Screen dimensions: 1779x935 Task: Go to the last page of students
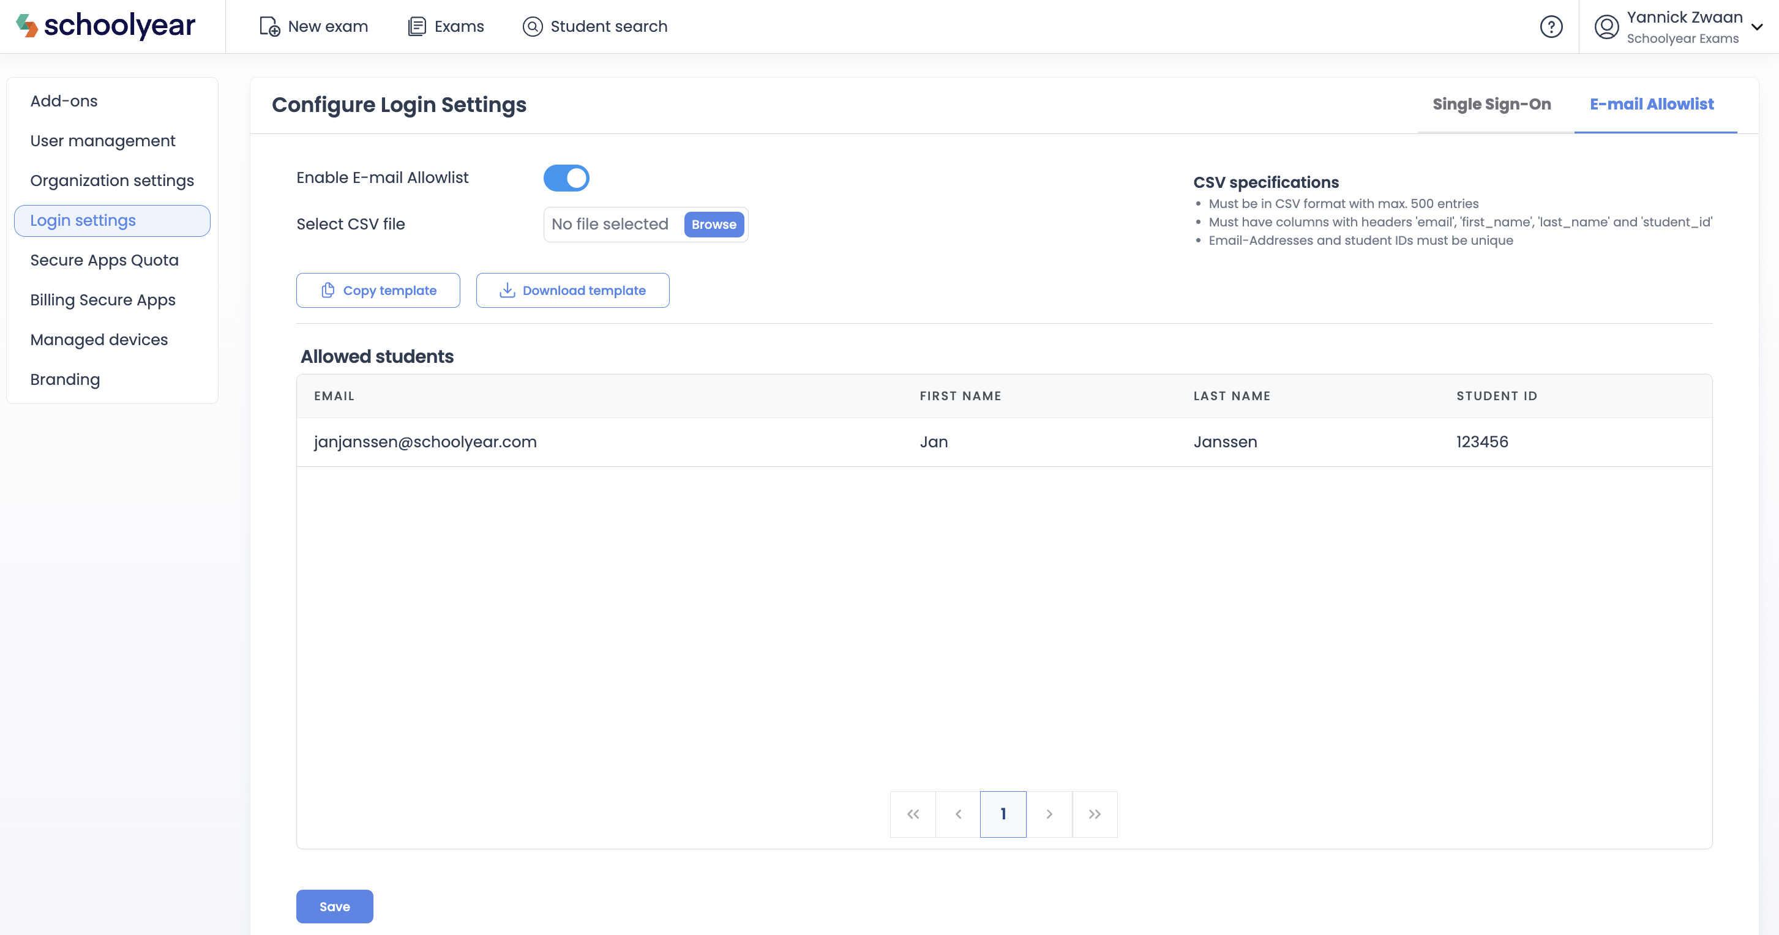(x=1095, y=814)
